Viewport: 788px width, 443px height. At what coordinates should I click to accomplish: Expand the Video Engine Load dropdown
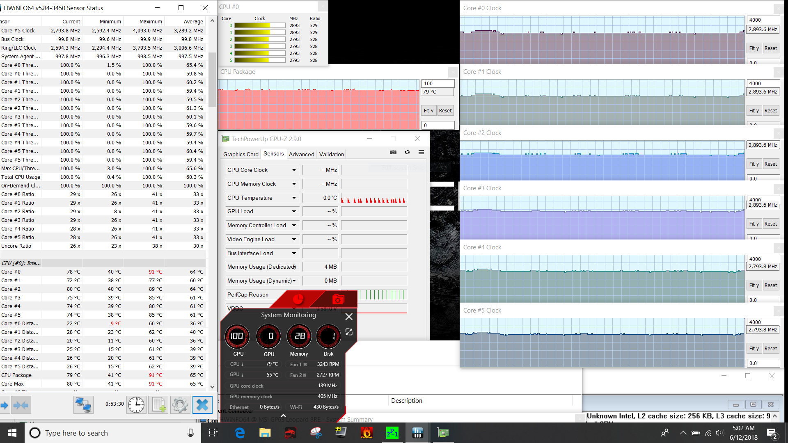[294, 239]
